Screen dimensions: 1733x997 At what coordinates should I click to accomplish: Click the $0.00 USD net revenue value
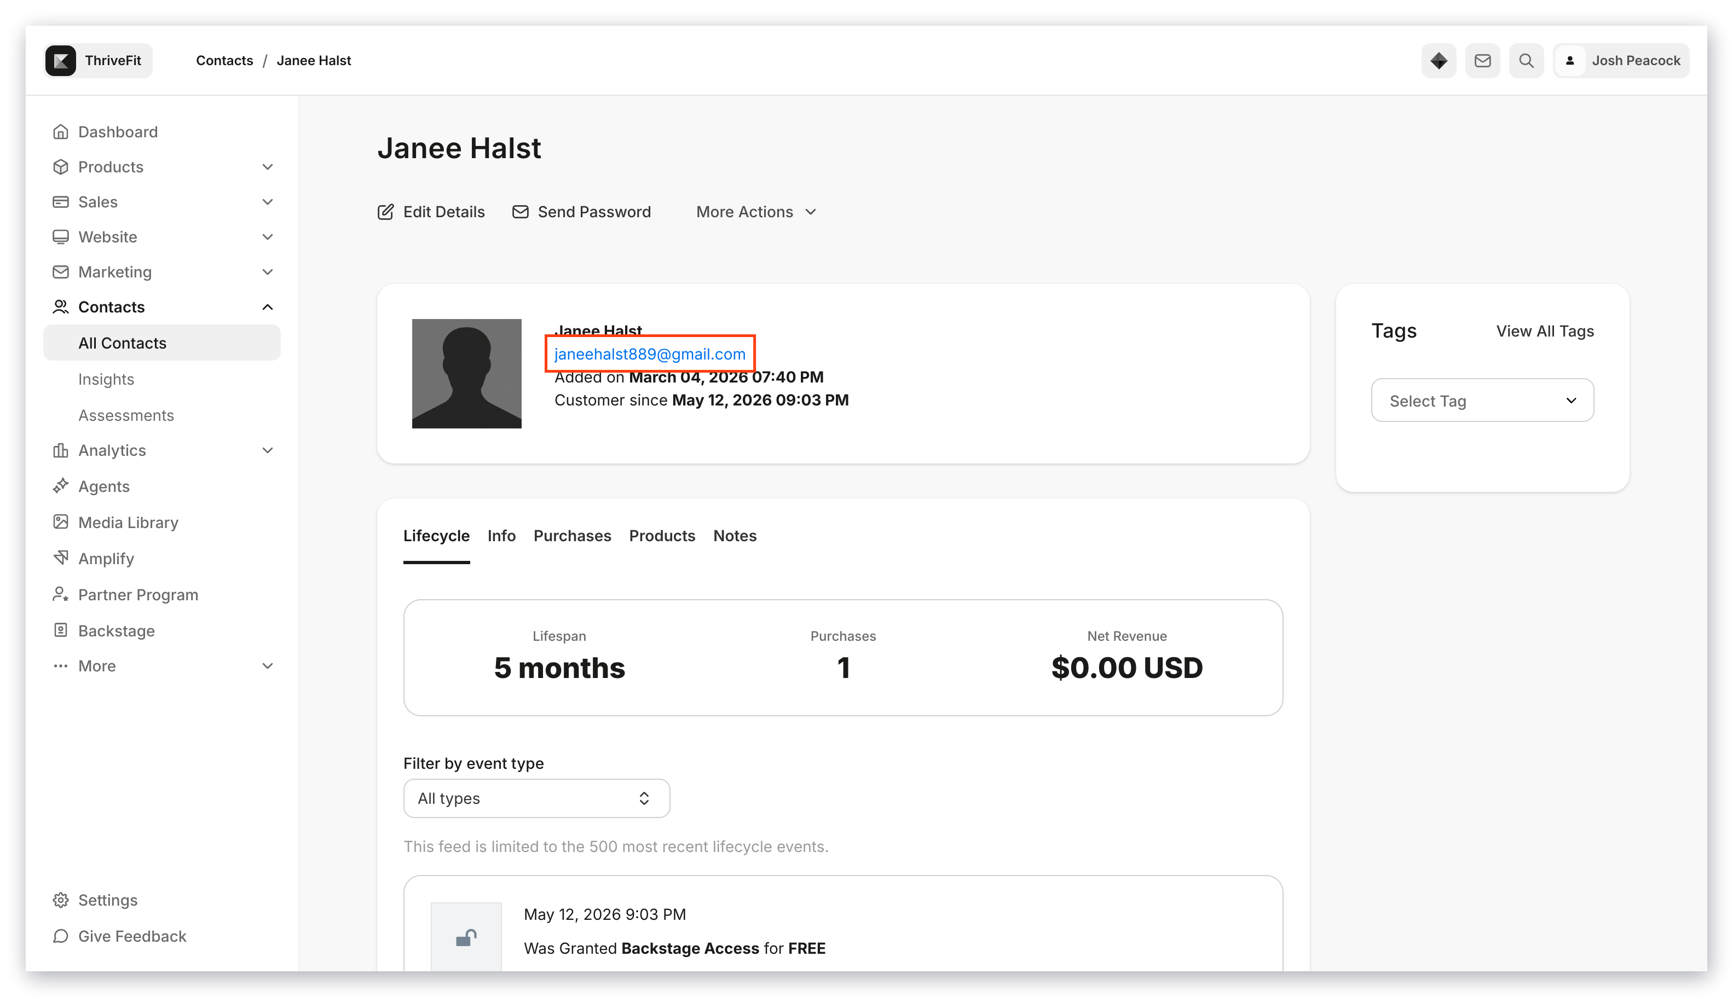1127,668
